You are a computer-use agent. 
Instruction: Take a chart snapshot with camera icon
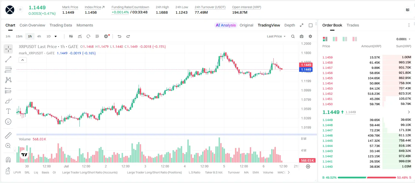(302, 36)
